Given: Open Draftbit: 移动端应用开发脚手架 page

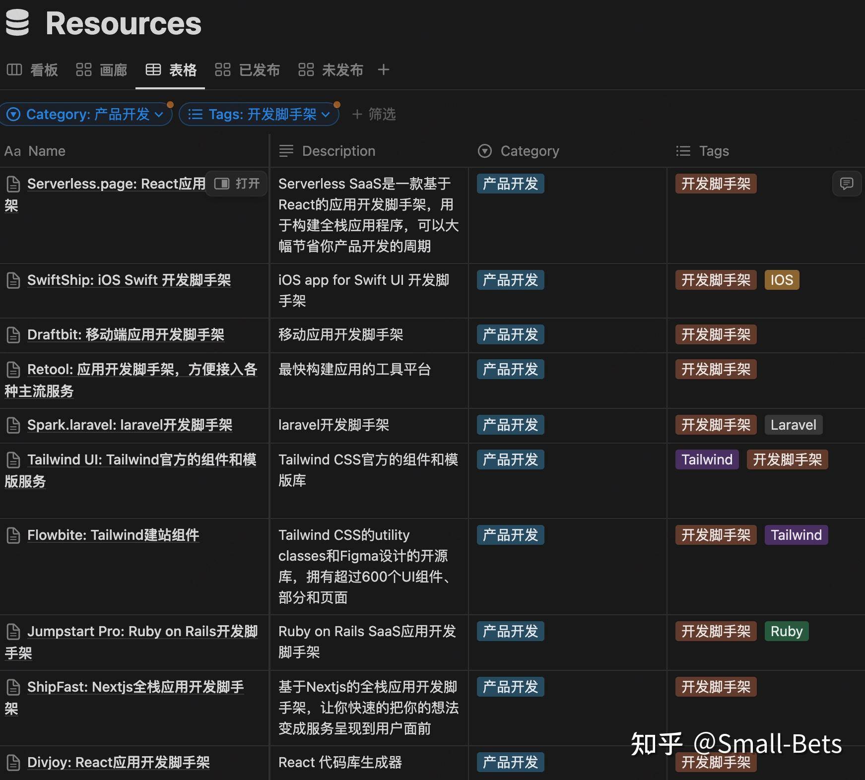Looking at the screenshot, I should point(126,334).
